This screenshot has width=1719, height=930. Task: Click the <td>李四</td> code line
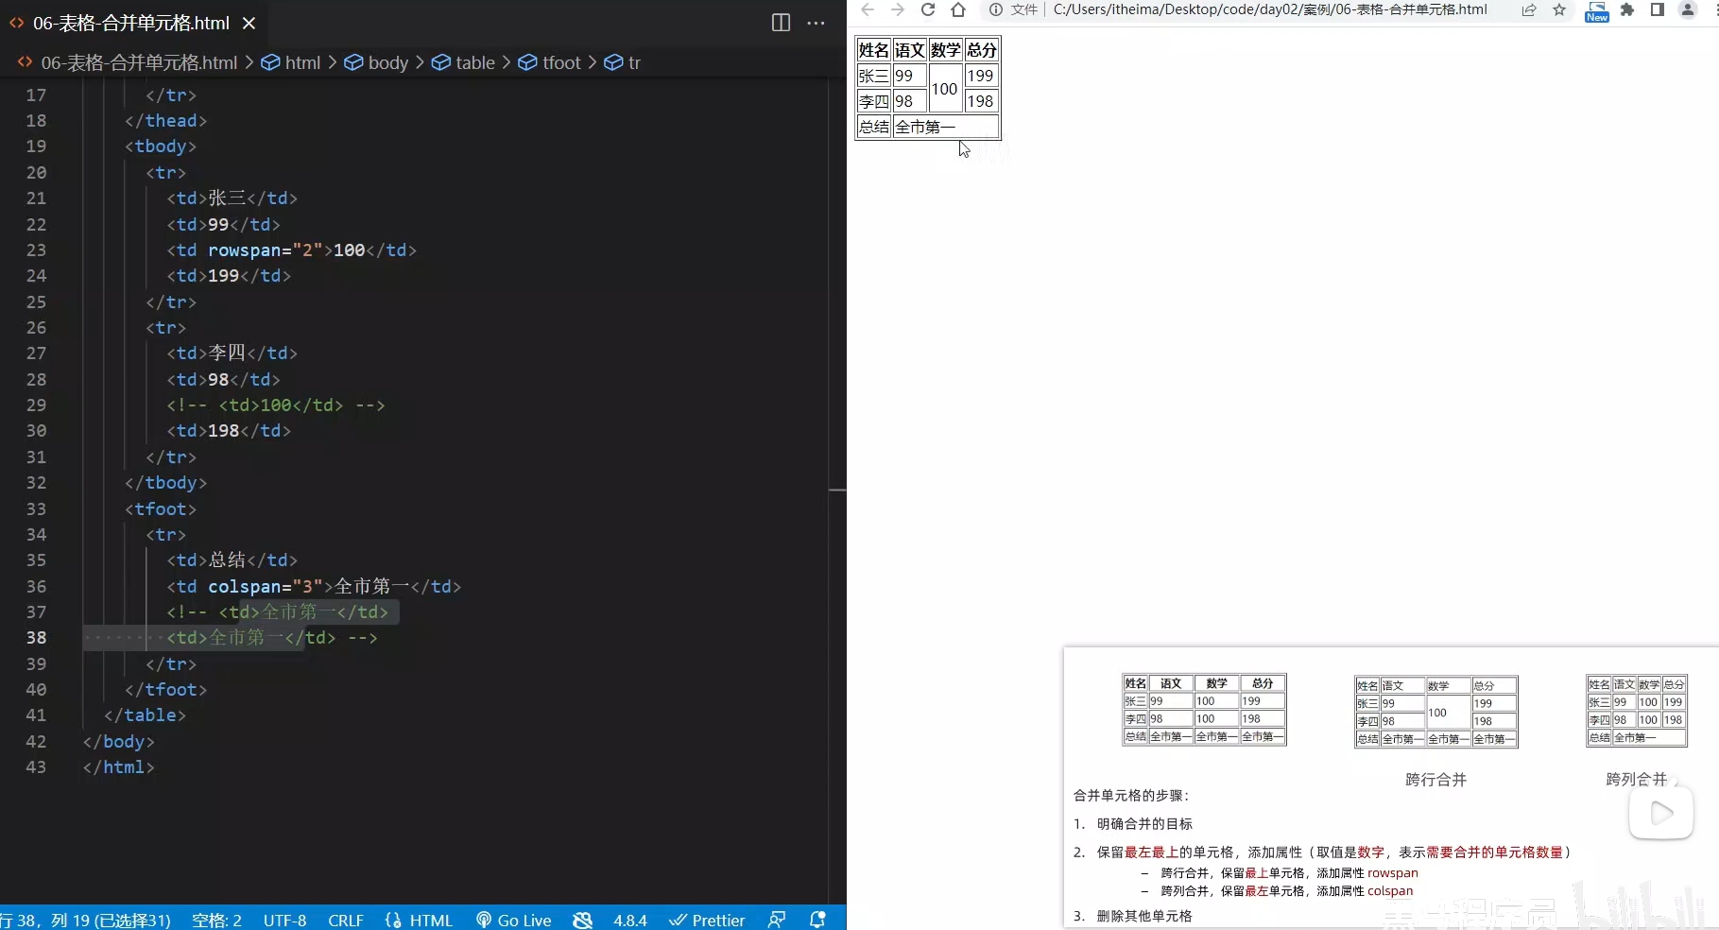point(232,353)
